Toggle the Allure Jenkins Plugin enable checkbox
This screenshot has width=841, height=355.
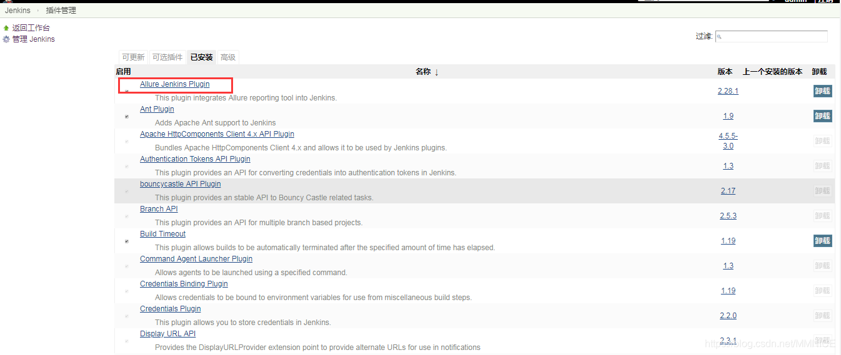pyautogui.click(x=127, y=91)
